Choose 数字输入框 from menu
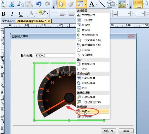This screenshot has height=134, width=149. pos(93,64)
